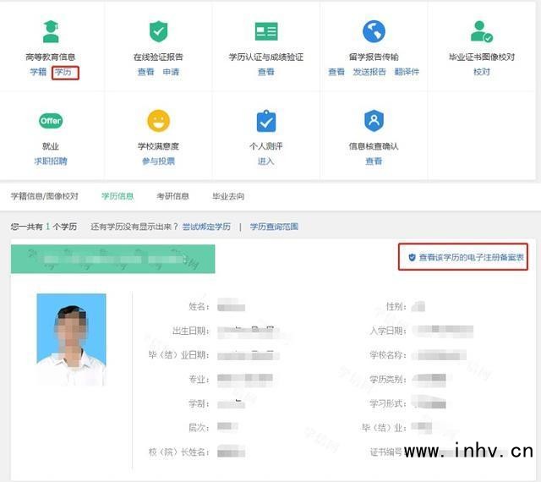The width and height of the screenshot is (541, 482).
Task: Click the 校（院）长姓名 field label
Action: (179, 452)
